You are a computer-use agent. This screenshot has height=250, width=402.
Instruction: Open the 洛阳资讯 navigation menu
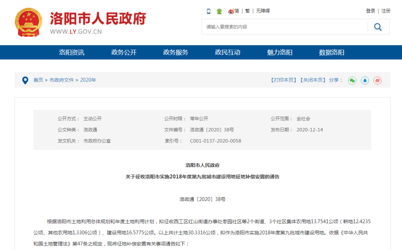point(71,52)
